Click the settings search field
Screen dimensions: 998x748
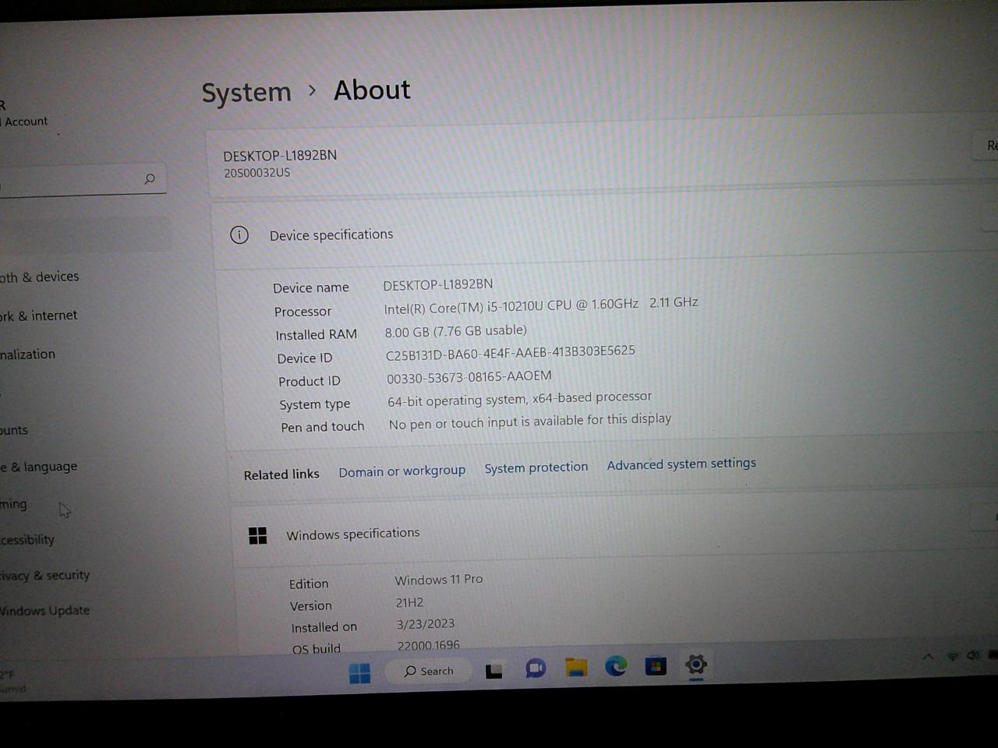tap(82, 180)
